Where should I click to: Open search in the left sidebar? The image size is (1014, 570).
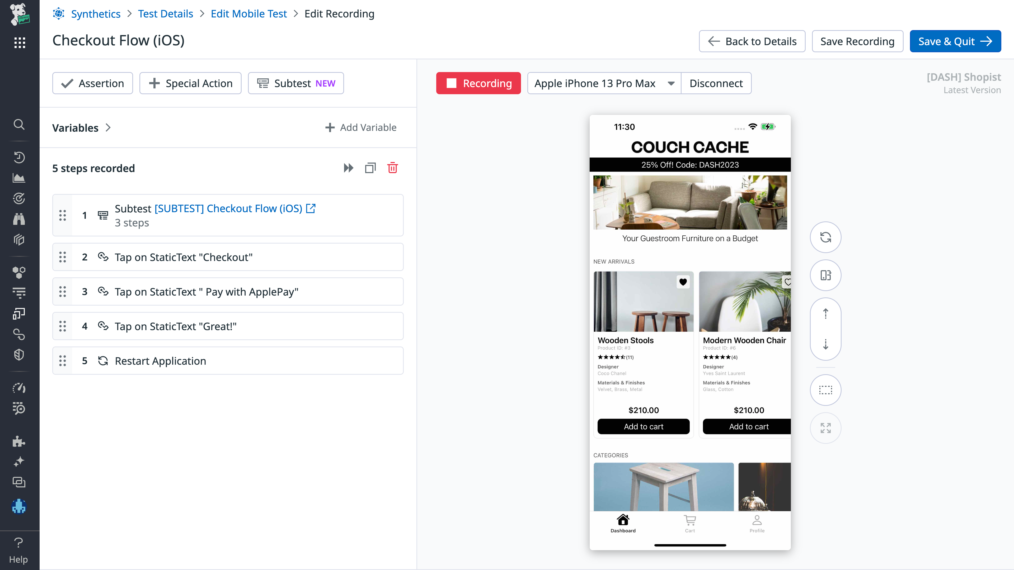[x=19, y=125]
